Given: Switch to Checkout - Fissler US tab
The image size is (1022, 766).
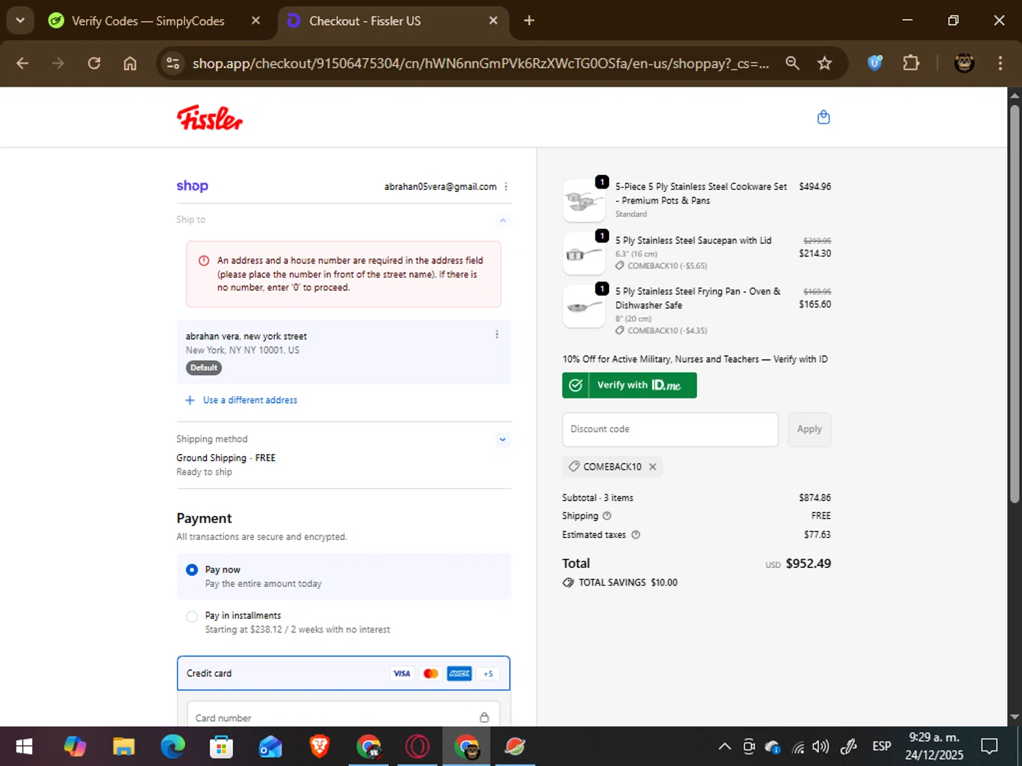Looking at the screenshot, I should tap(393, 20).
